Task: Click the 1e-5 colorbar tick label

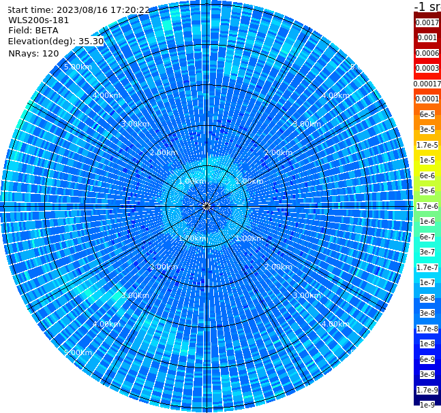Action: point(427,160)
